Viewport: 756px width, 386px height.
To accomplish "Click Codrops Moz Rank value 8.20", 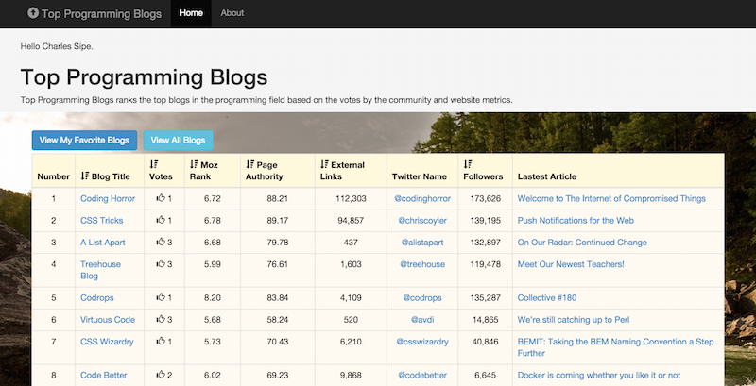I will pos(213,297).
